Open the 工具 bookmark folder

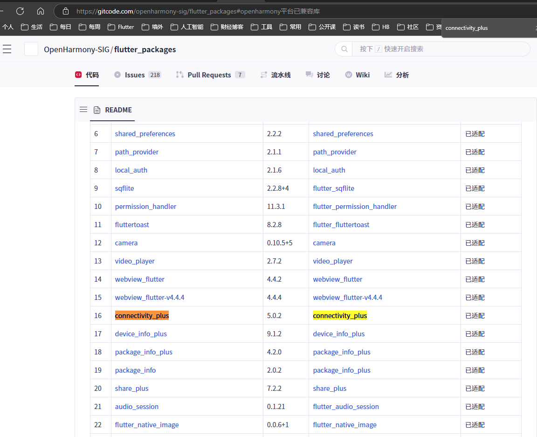(x=262, y=27)
